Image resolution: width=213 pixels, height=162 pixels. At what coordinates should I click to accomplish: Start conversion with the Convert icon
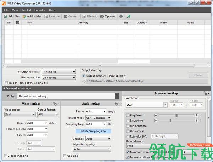(65, 16)
